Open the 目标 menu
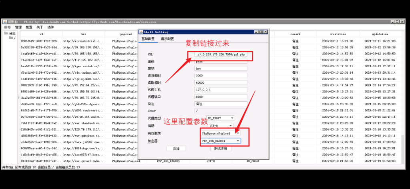Screen dimensions: 410x189 point(8,27)
